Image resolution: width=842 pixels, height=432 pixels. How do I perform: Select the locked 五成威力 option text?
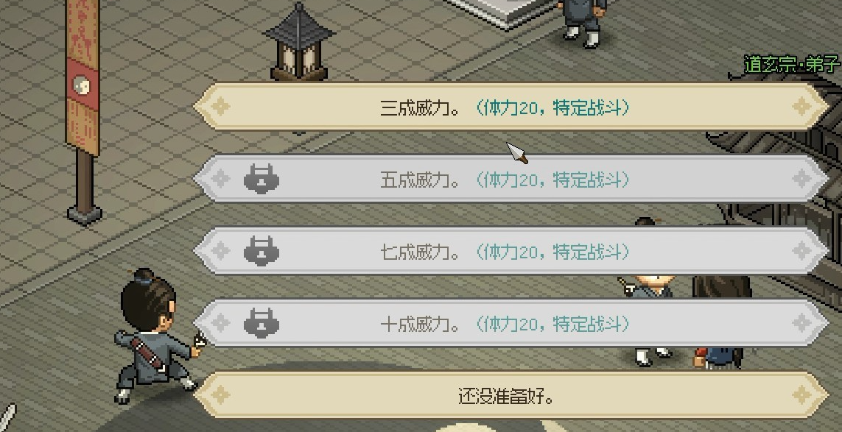click(504, 180)
